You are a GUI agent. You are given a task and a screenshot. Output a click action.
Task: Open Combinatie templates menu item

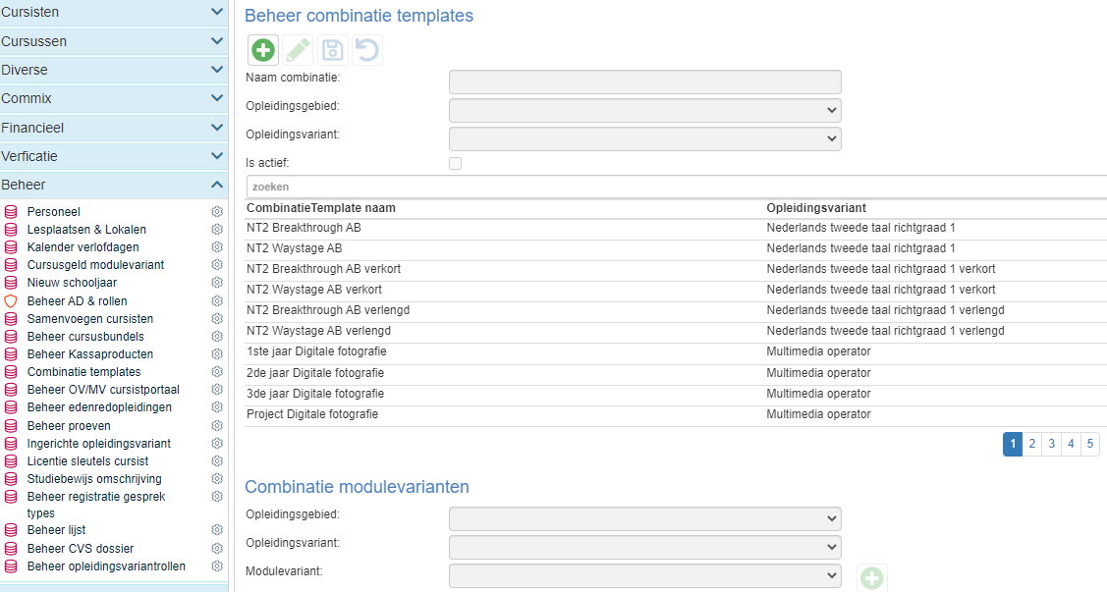point(84,372)
